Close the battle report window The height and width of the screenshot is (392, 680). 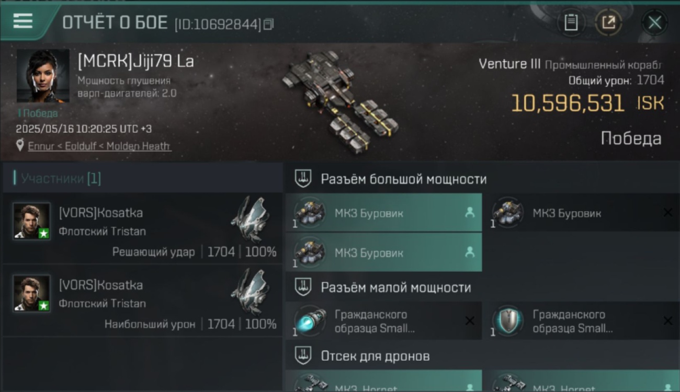[654, 22]
